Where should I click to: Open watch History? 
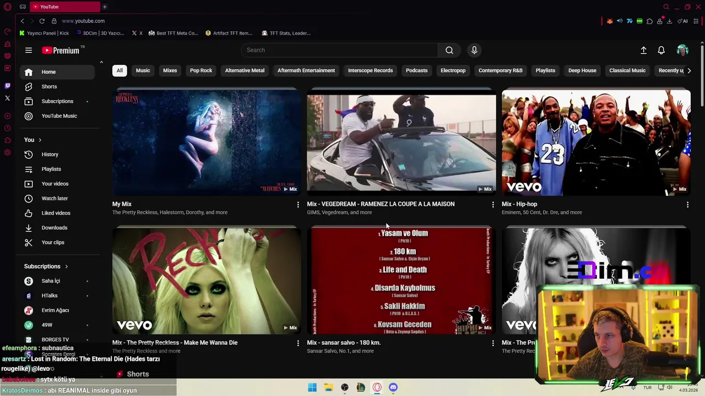(x=57, y=155)
